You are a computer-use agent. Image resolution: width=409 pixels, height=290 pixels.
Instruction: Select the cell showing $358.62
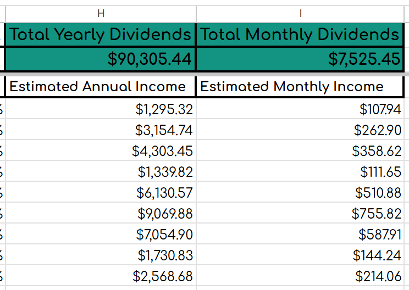point(300,150)
